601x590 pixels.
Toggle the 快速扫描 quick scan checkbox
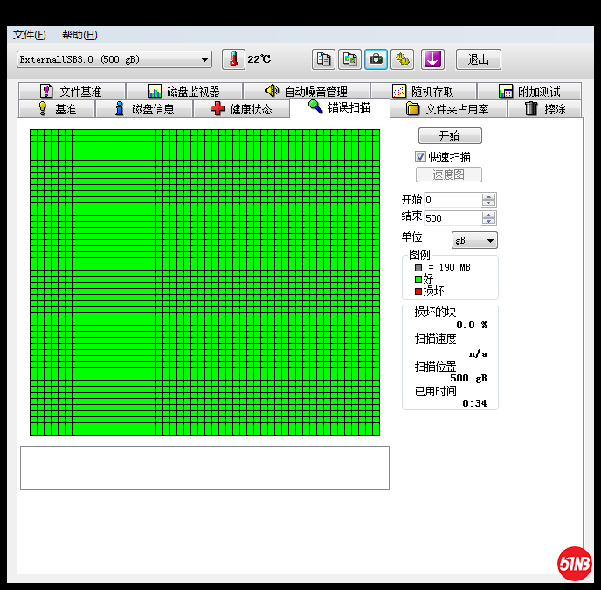(420, 157)
